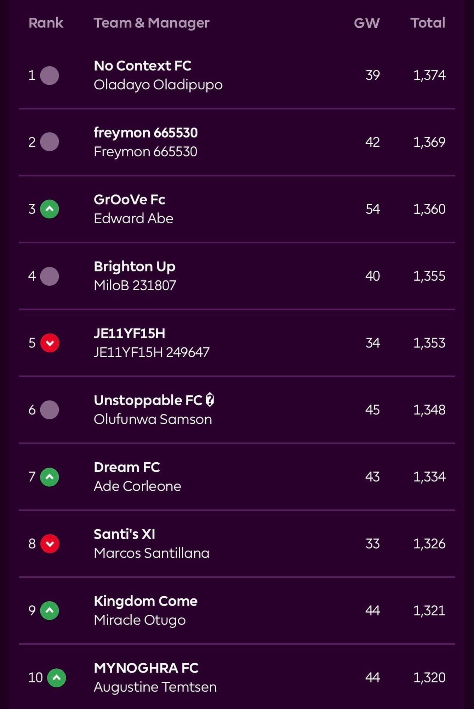Screen dimensions: 474x709
Task: Open the Brighton Up team entry
Action: click(134, 267)
